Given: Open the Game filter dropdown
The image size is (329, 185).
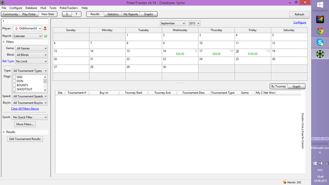Looking at the screenshot, I should click(x=31, y=48).
